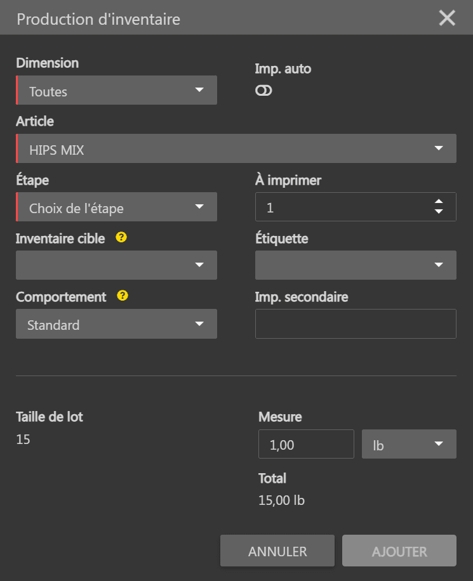The image size is (473, 581).
Task: Click help icon next to Inventaire cible
Action: [x=121, y=238]
